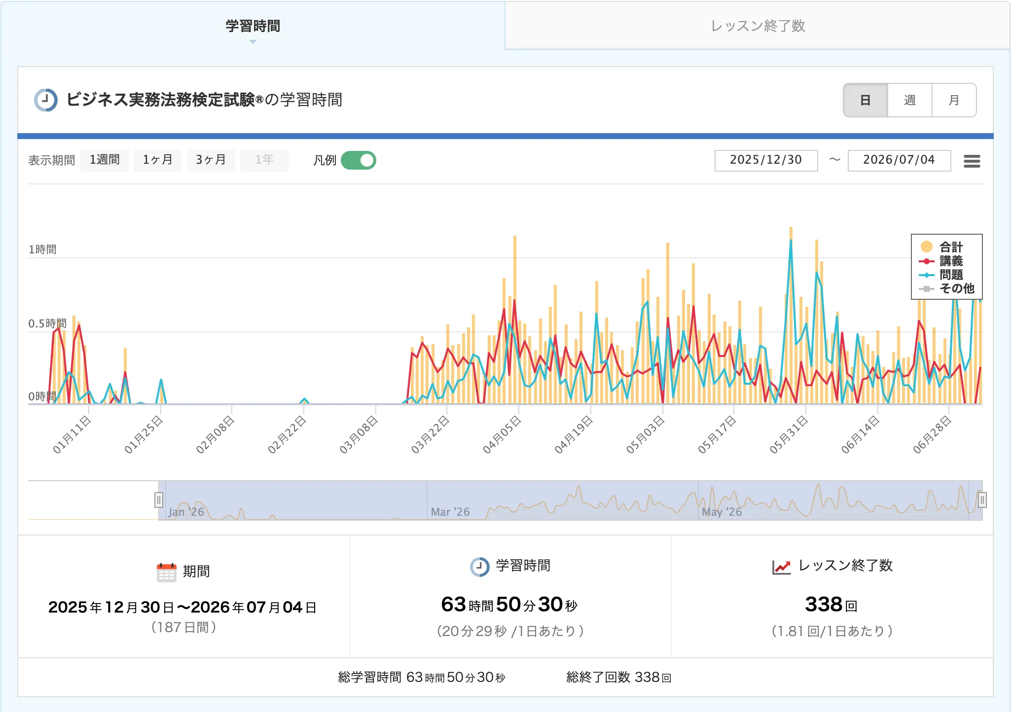1011x712 pixels.
Task: Grab the left range navigator handle
Action: 159,500
